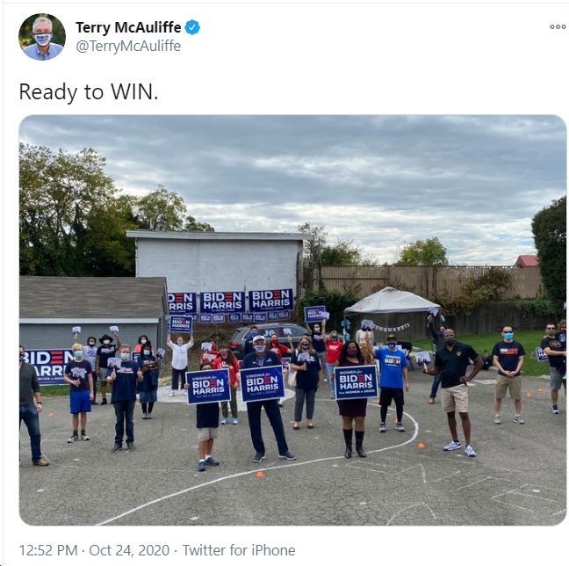Click the blue verified badge

tap(192, 27)
